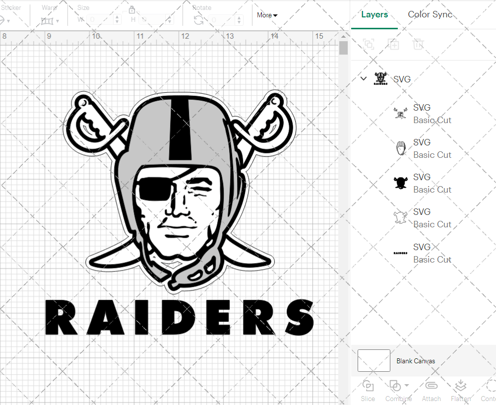Click the Contour tool
The image size is (496, 405).
click(x=489, y=391)
